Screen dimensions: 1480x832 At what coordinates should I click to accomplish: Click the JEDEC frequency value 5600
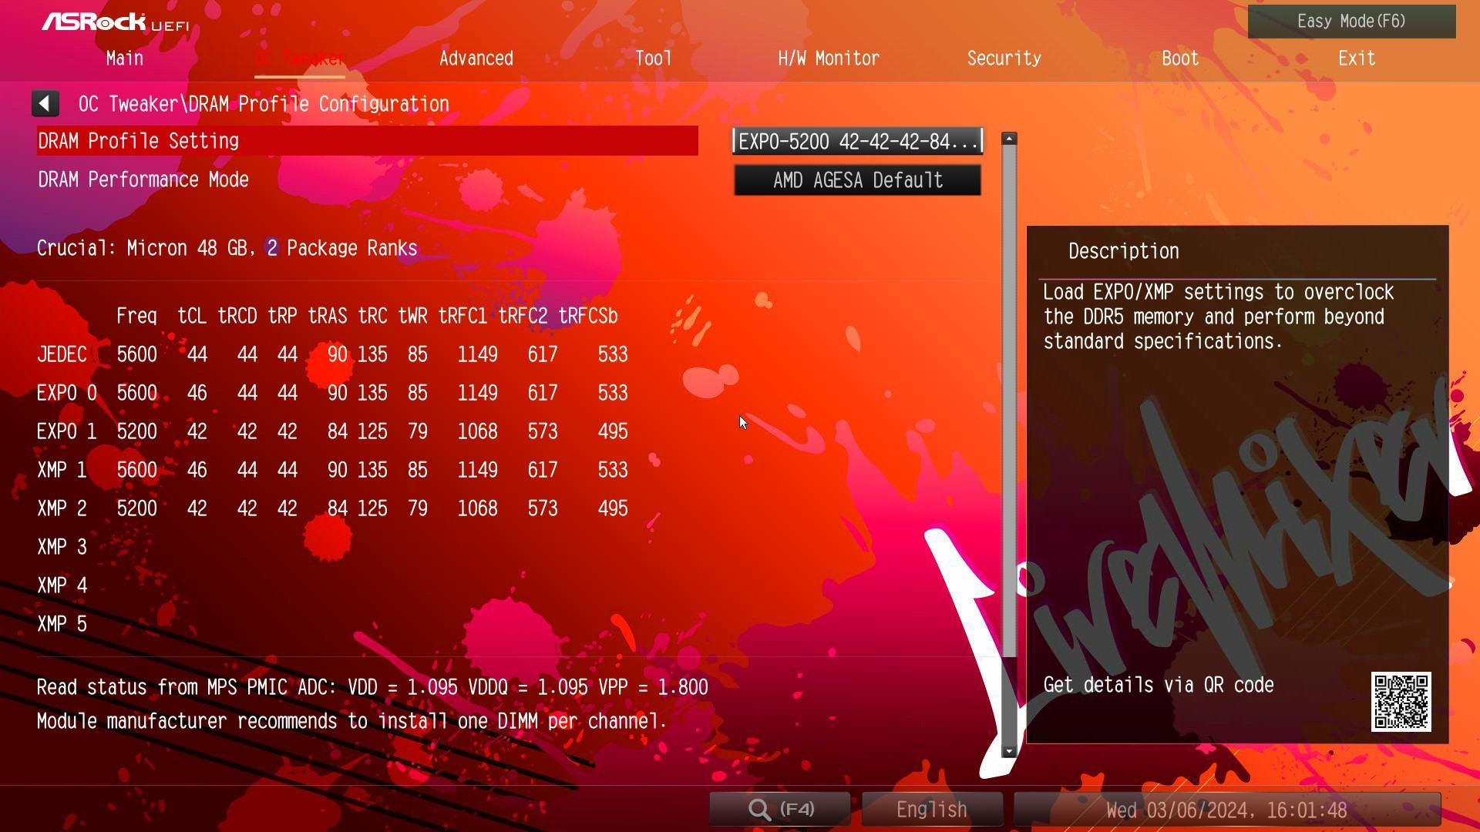tap(136, 354)
